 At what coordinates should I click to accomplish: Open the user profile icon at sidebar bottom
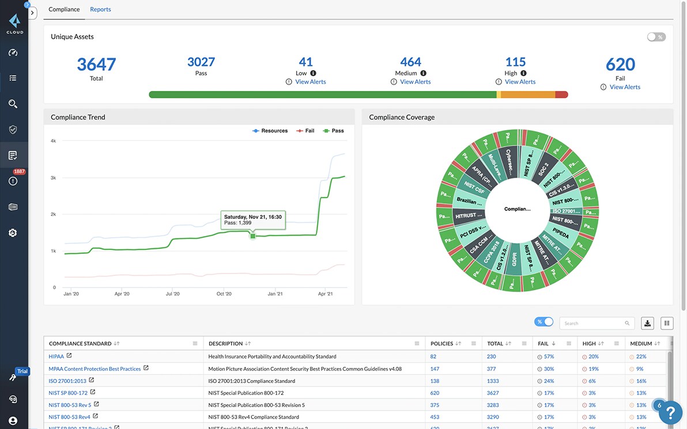click(14, 420)
